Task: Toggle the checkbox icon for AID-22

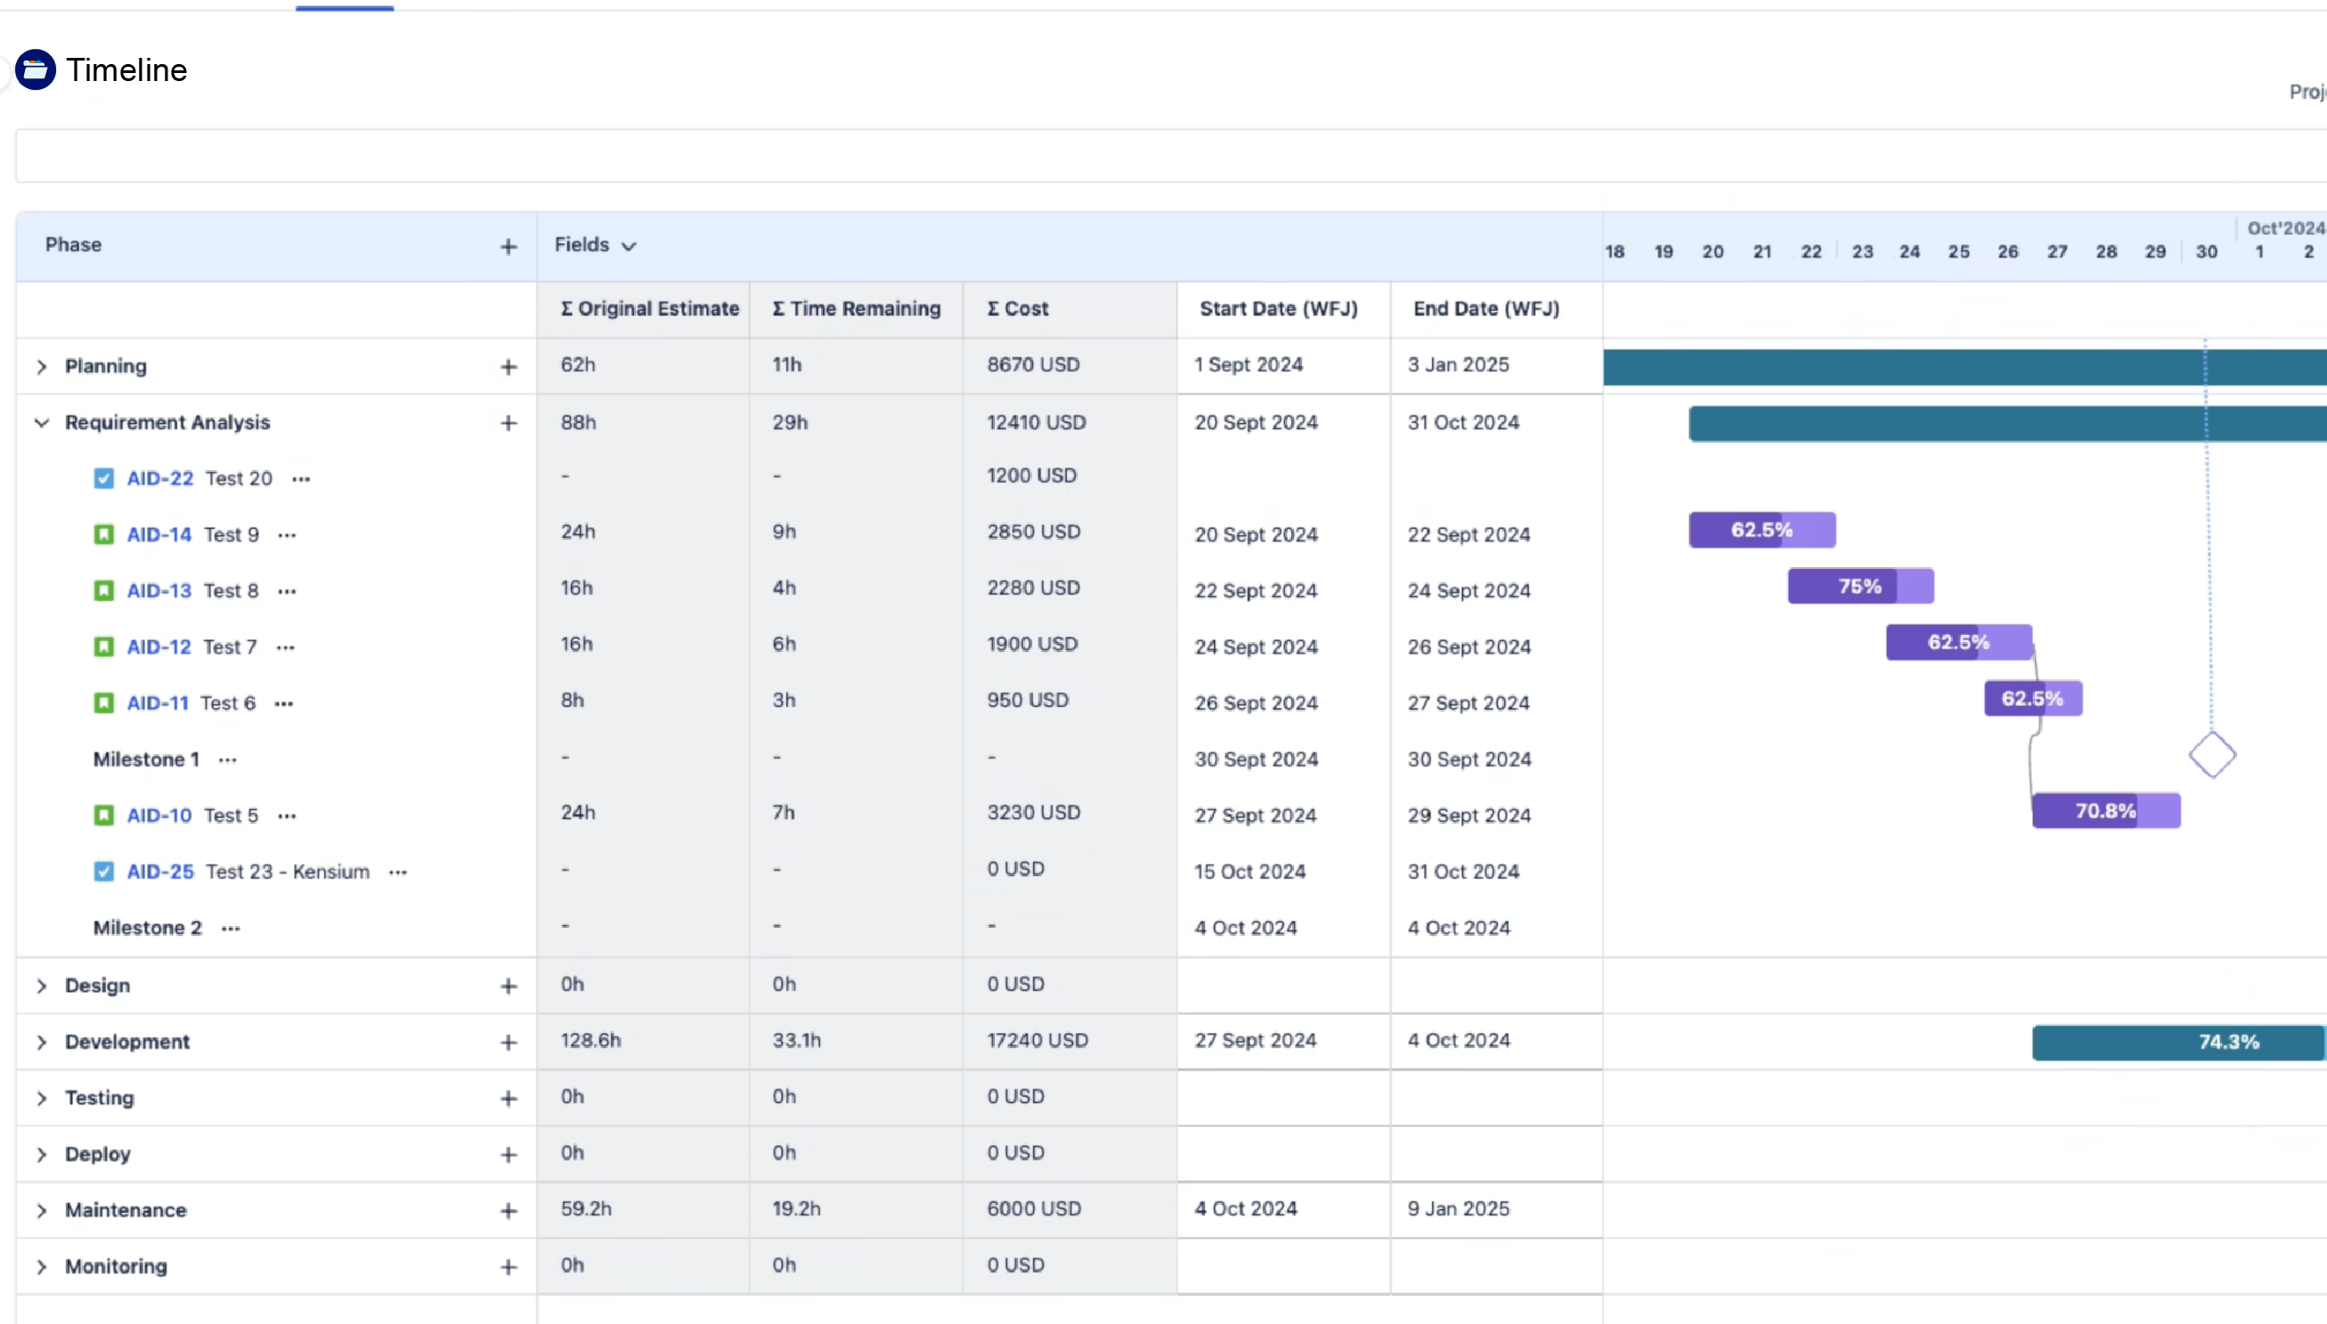Action: tap(103, 478)
